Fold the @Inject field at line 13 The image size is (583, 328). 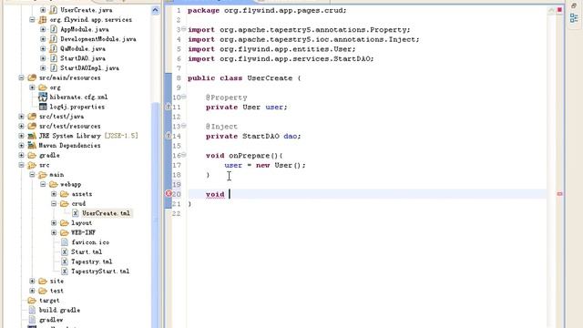184,126
